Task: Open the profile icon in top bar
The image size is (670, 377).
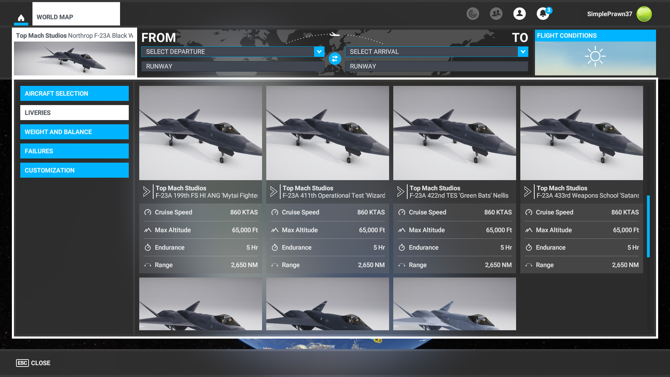Action: 519,14
